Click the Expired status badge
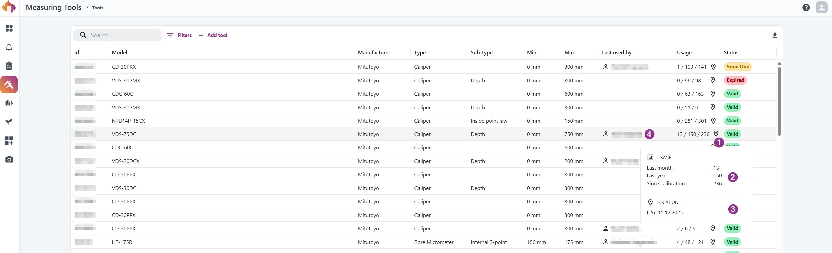This screenshot has width=832, height=253. [735, 80]
